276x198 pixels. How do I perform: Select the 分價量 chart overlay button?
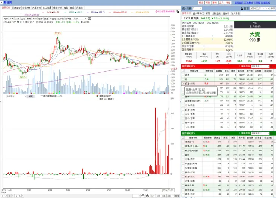tap(68, 19)
